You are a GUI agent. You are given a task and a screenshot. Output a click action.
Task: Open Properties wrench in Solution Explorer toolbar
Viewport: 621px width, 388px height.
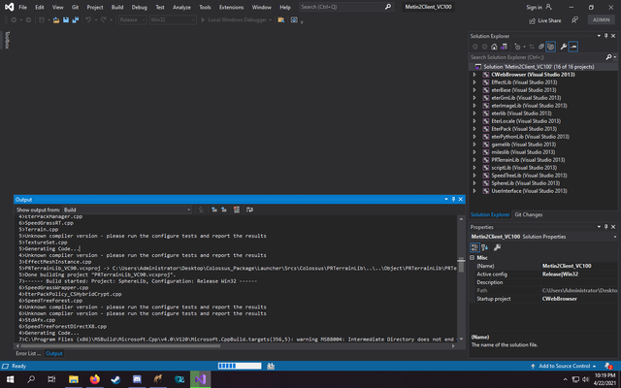coord(563,47)
